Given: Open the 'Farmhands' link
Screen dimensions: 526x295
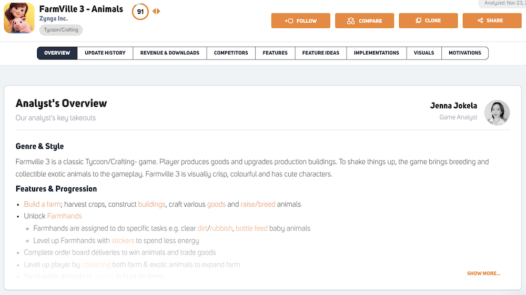Looking at the screenshot, I should point(64,216).
